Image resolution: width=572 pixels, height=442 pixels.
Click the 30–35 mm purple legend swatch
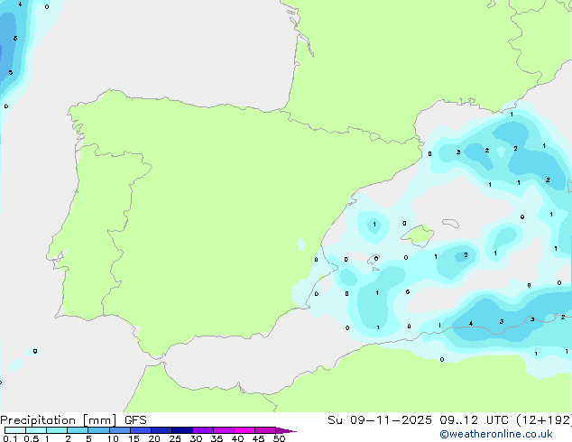(203, 430)
